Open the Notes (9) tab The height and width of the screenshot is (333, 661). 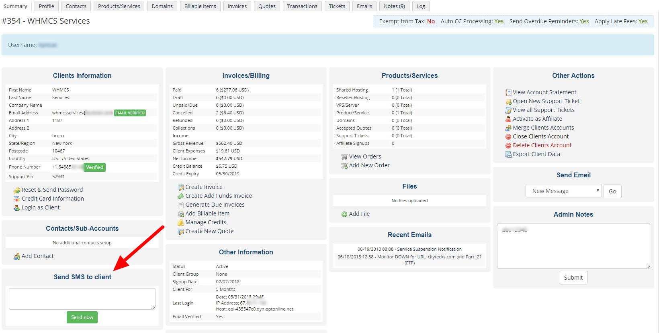click(394, 6)
